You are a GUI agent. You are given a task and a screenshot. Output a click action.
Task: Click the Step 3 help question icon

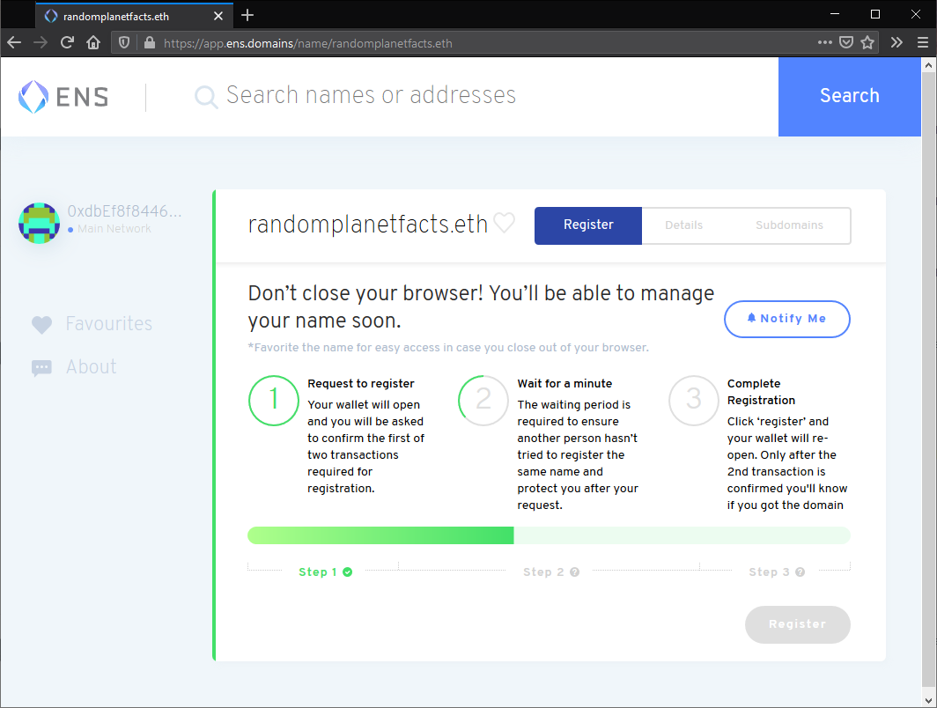[x=800, y=572]
